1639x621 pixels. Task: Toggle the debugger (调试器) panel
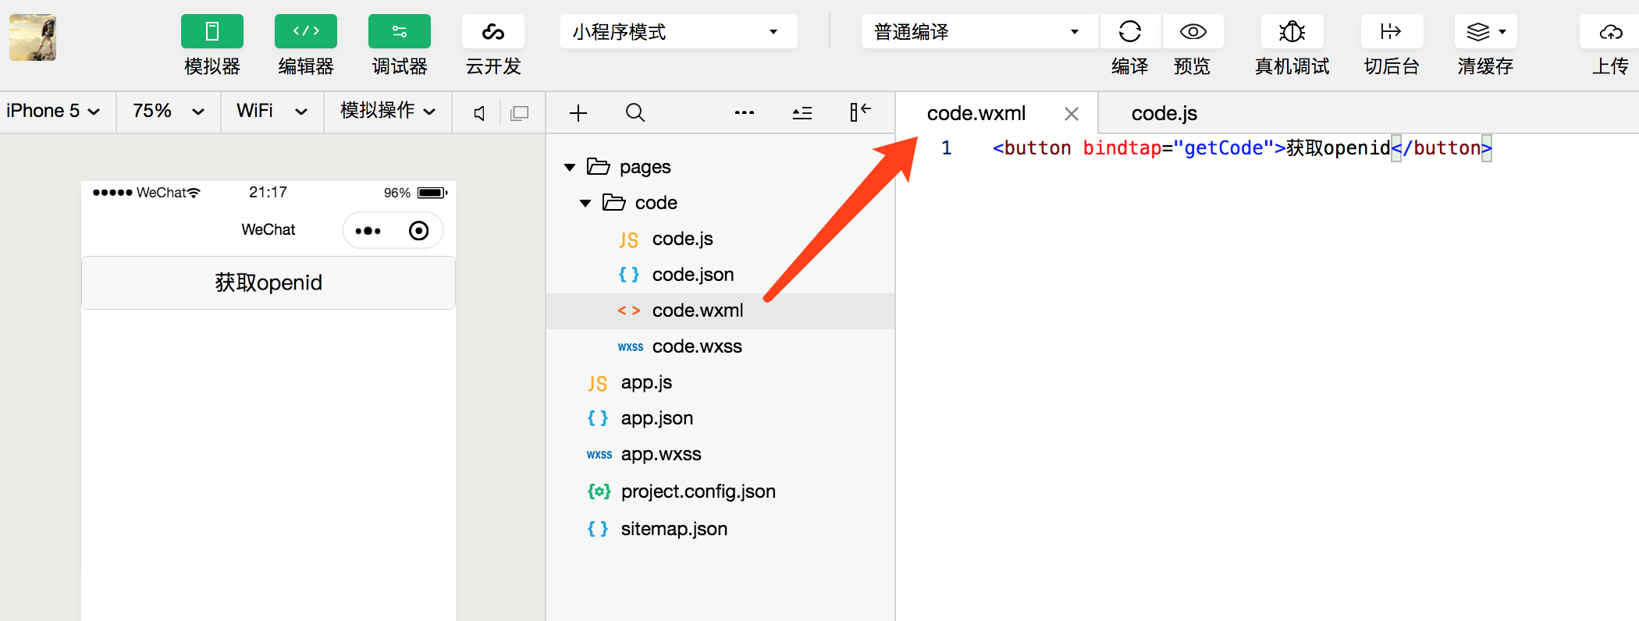399,32
